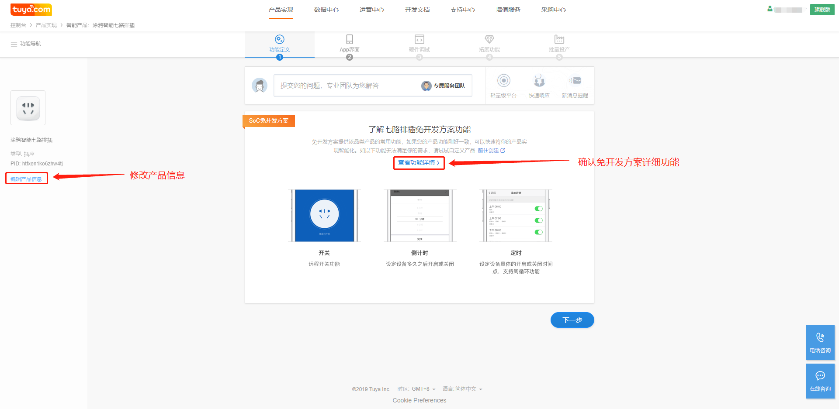Click the 提交您的问题 input field
839x409 pixels.
pyautogui.click(x=345, y=86)
